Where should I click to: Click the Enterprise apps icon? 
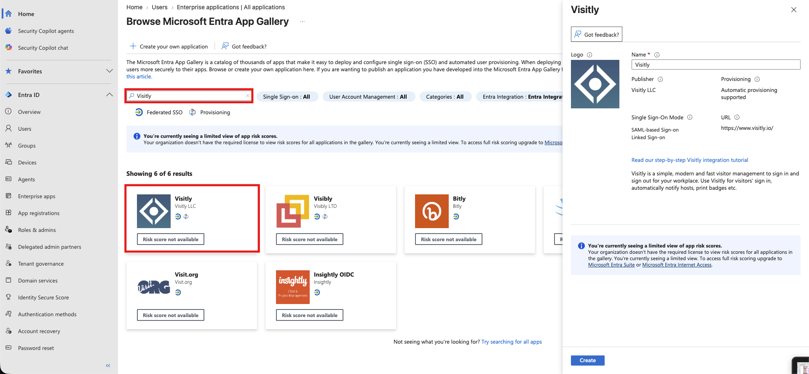[8, 196]
